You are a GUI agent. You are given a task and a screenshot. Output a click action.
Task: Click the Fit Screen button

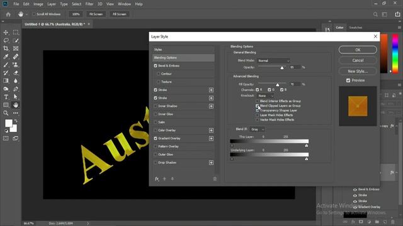[96, 14]
